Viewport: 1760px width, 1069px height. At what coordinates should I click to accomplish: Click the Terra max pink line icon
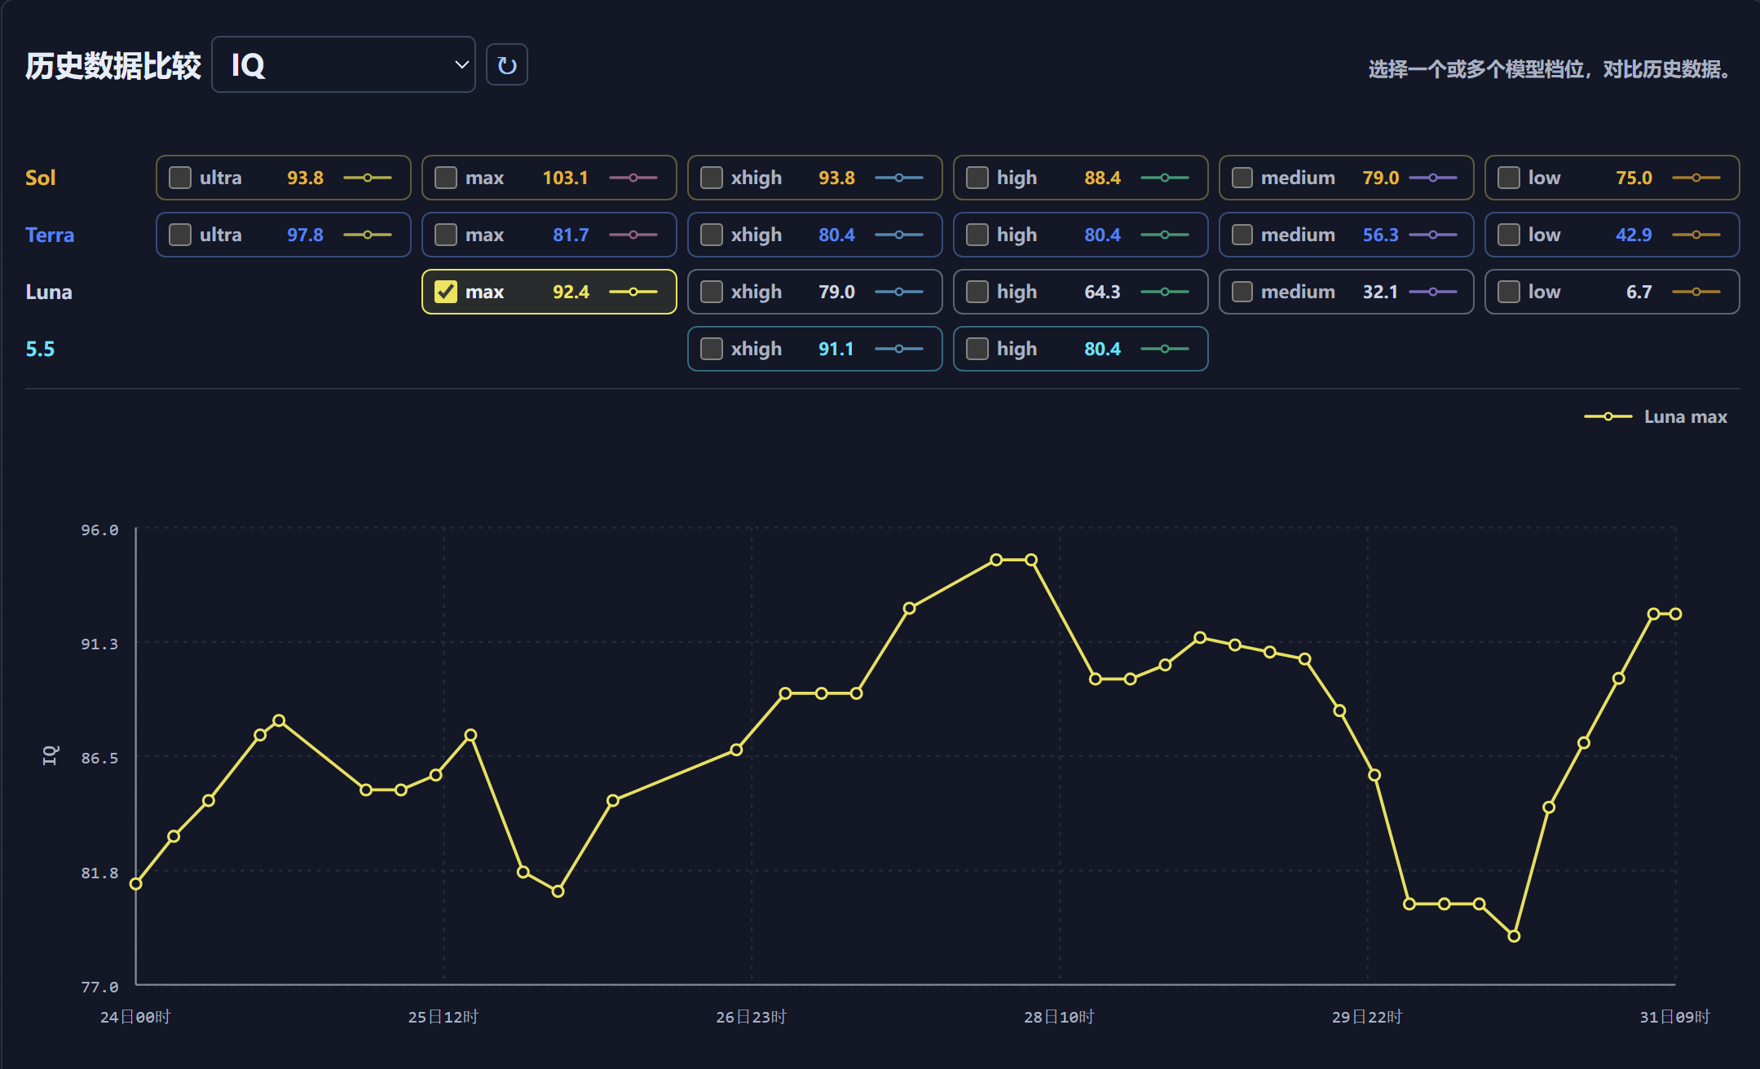pos(633,235)
